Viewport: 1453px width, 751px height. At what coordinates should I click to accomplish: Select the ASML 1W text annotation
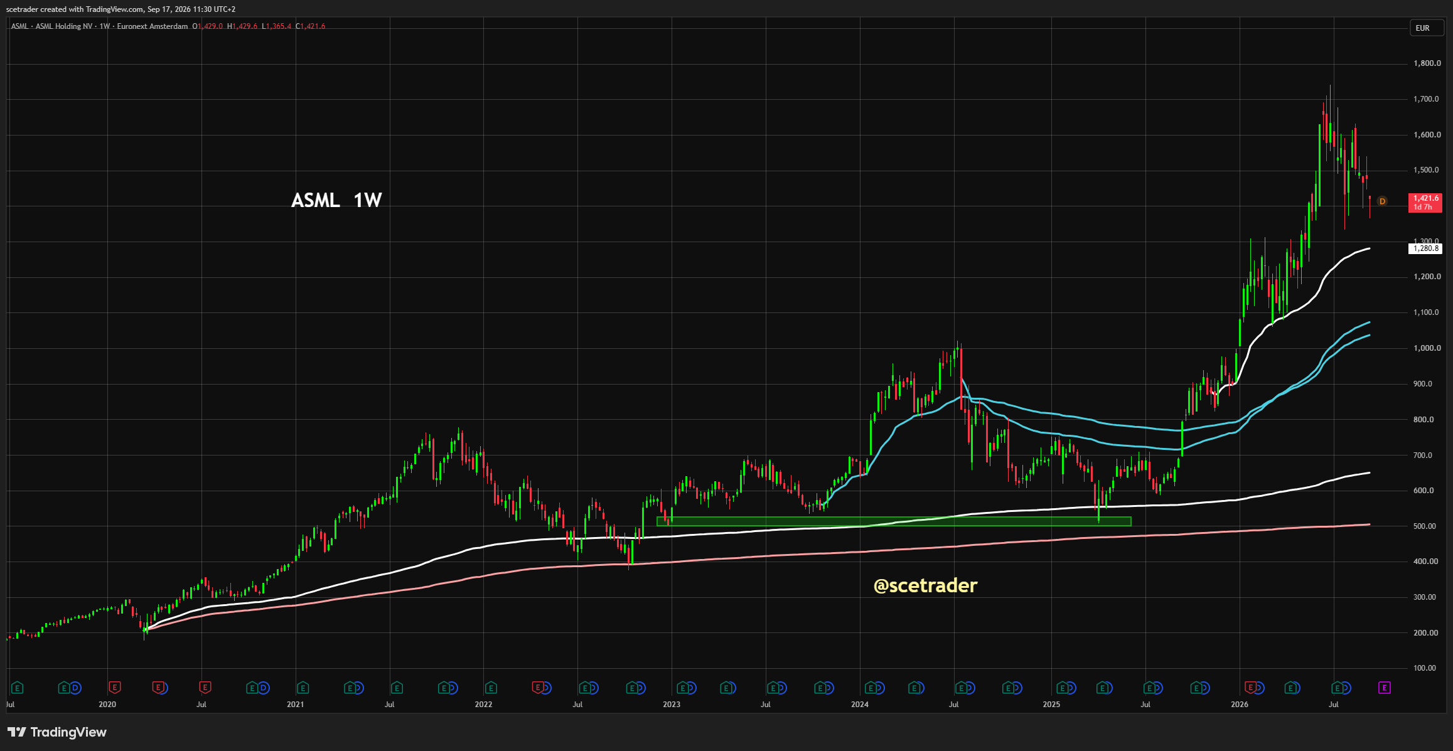[336, 200]
